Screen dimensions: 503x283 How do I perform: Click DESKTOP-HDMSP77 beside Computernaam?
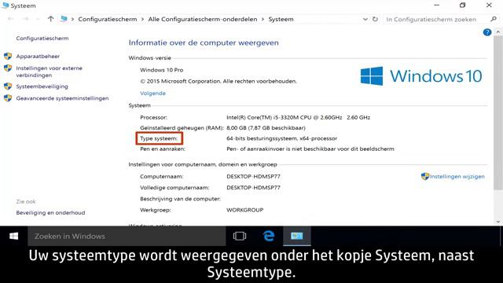[x=253, y=176]
